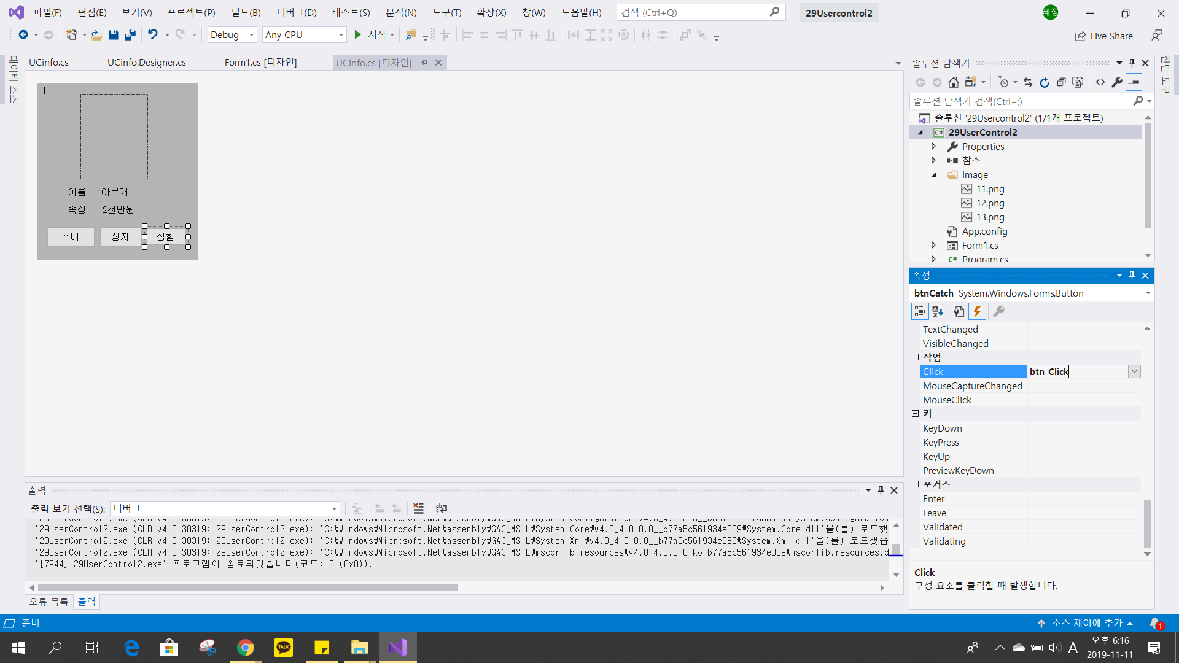
Task: Click Collapse All icon in Solution Explorer
Action: coord(1061,82)
